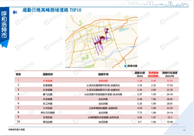Image resolution: width=194 pixels, height=136 pixels.
Task: Open the Hohhot congestion road map image
Action: 101,41
